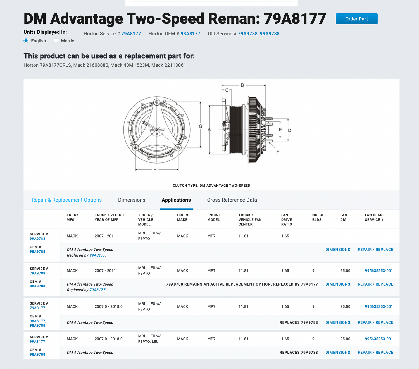Open service number 99A8177 in last row
419x369 pixels.
pos(37,342)
